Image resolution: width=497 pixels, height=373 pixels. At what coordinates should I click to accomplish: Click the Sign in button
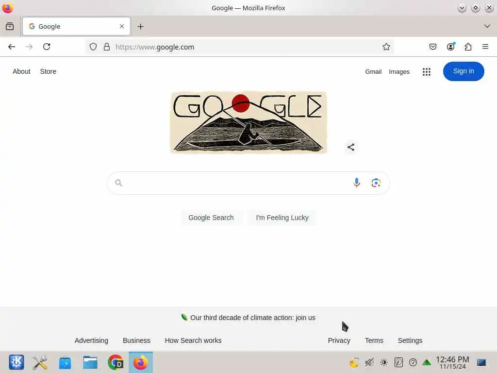[464, 71]
